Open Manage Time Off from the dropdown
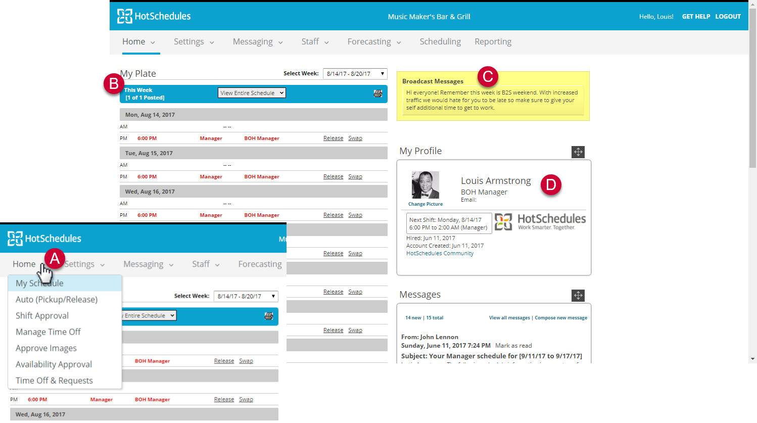This screenshot has width=757, height=423. [65, 332]
